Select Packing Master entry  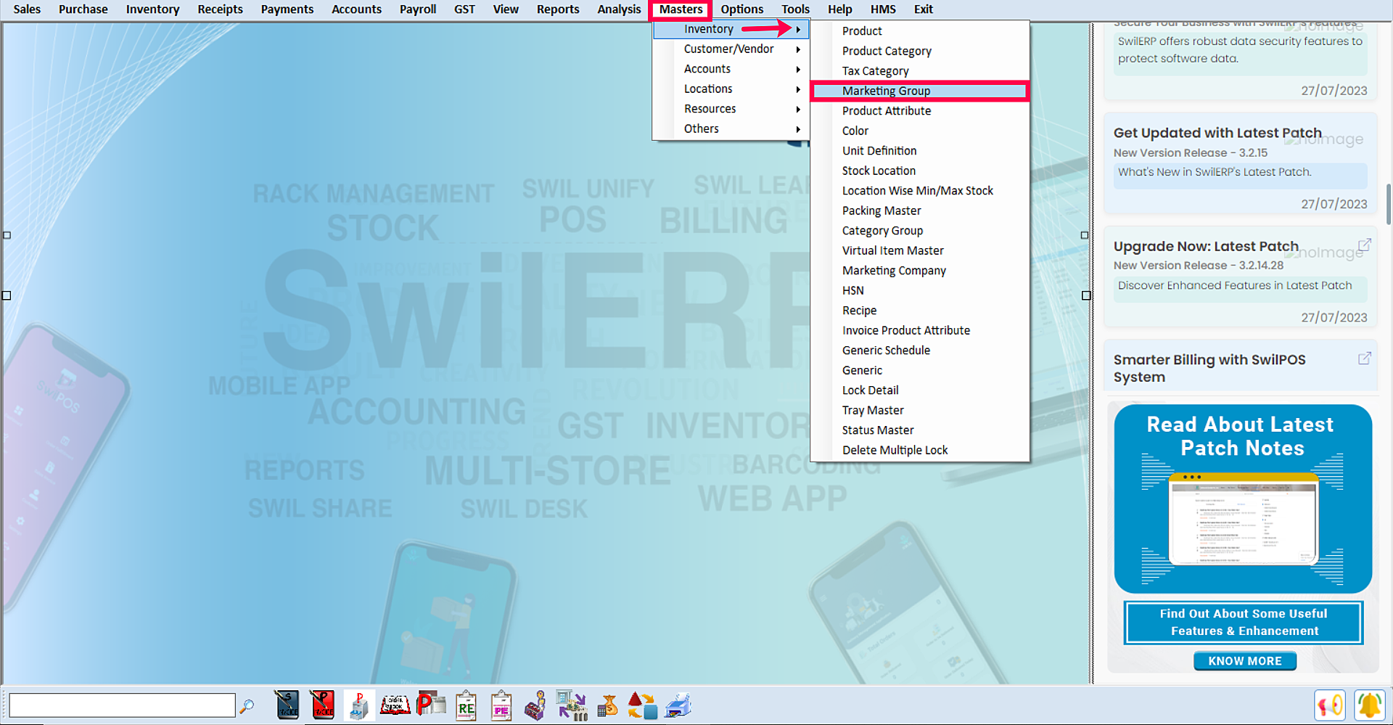[x=919, y=210]
